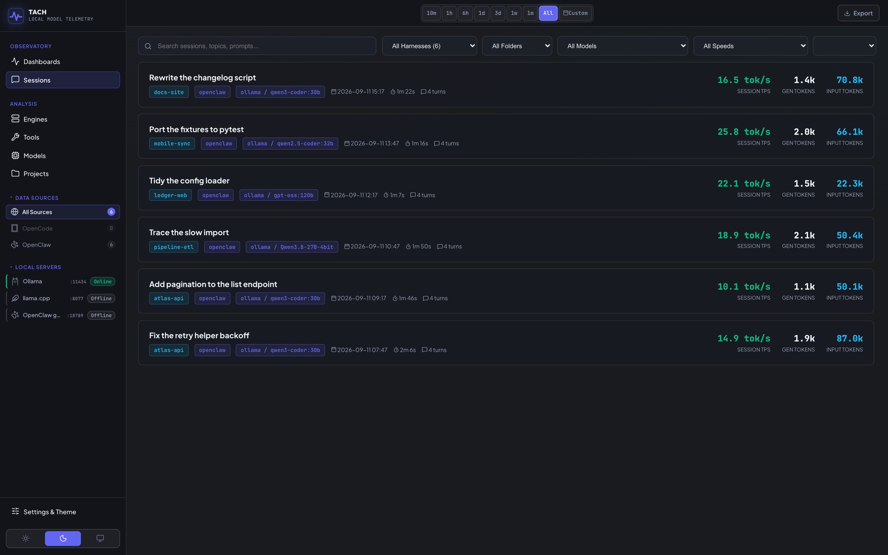Set time range to 6h
Screen dimensions: 888x555
click(465, 13)
